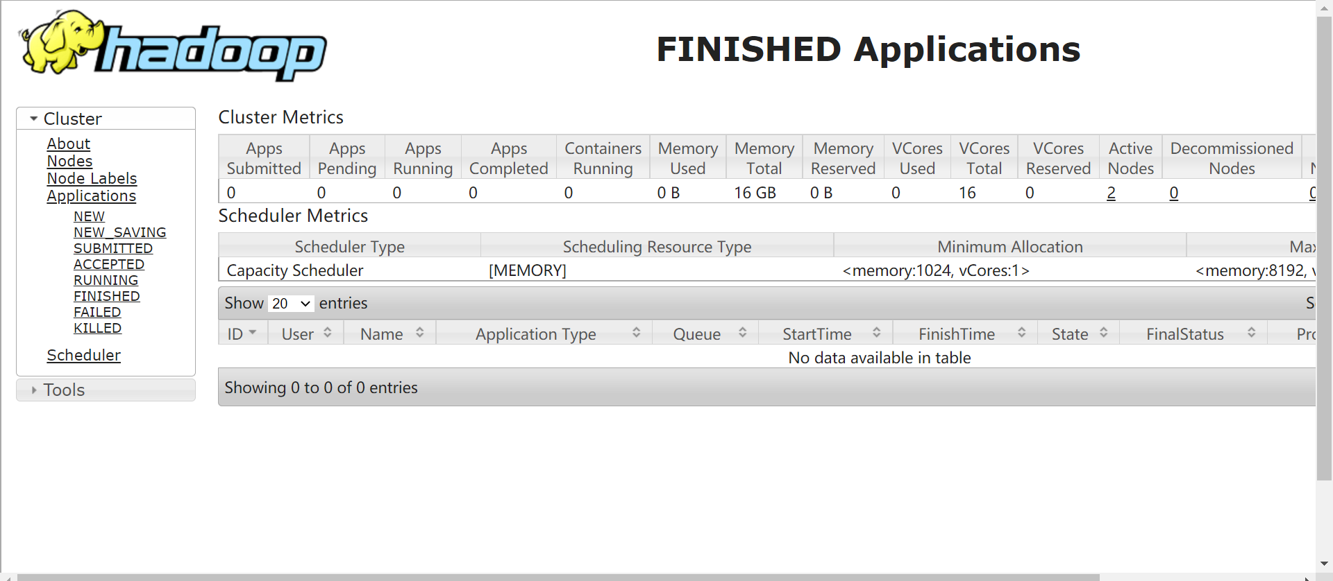This screenshot has height=581, width=1333.
Task: Click the Memory Reserved column header
Action: (x=844, y=158)
